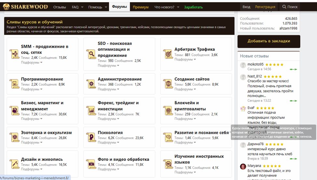Click the Sharewood logo in the header
Viewport: 317px width, 180px height.
pos(25,6)
